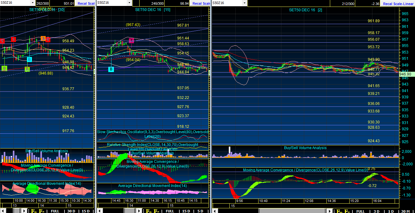This screenshot has height=213, width=415.
Task: Click F+ zoom icon in left chart
Action: [x=33, y=211]
